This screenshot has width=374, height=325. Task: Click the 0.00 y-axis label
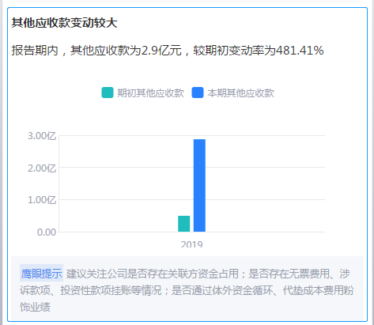(x=47, y=232)
